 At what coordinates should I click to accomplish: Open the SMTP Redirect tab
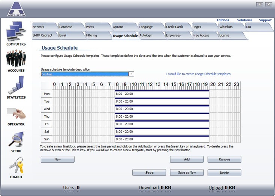(x=43, y=35)
